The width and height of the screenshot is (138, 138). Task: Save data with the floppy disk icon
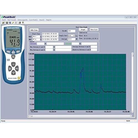[x=7, y=23]
